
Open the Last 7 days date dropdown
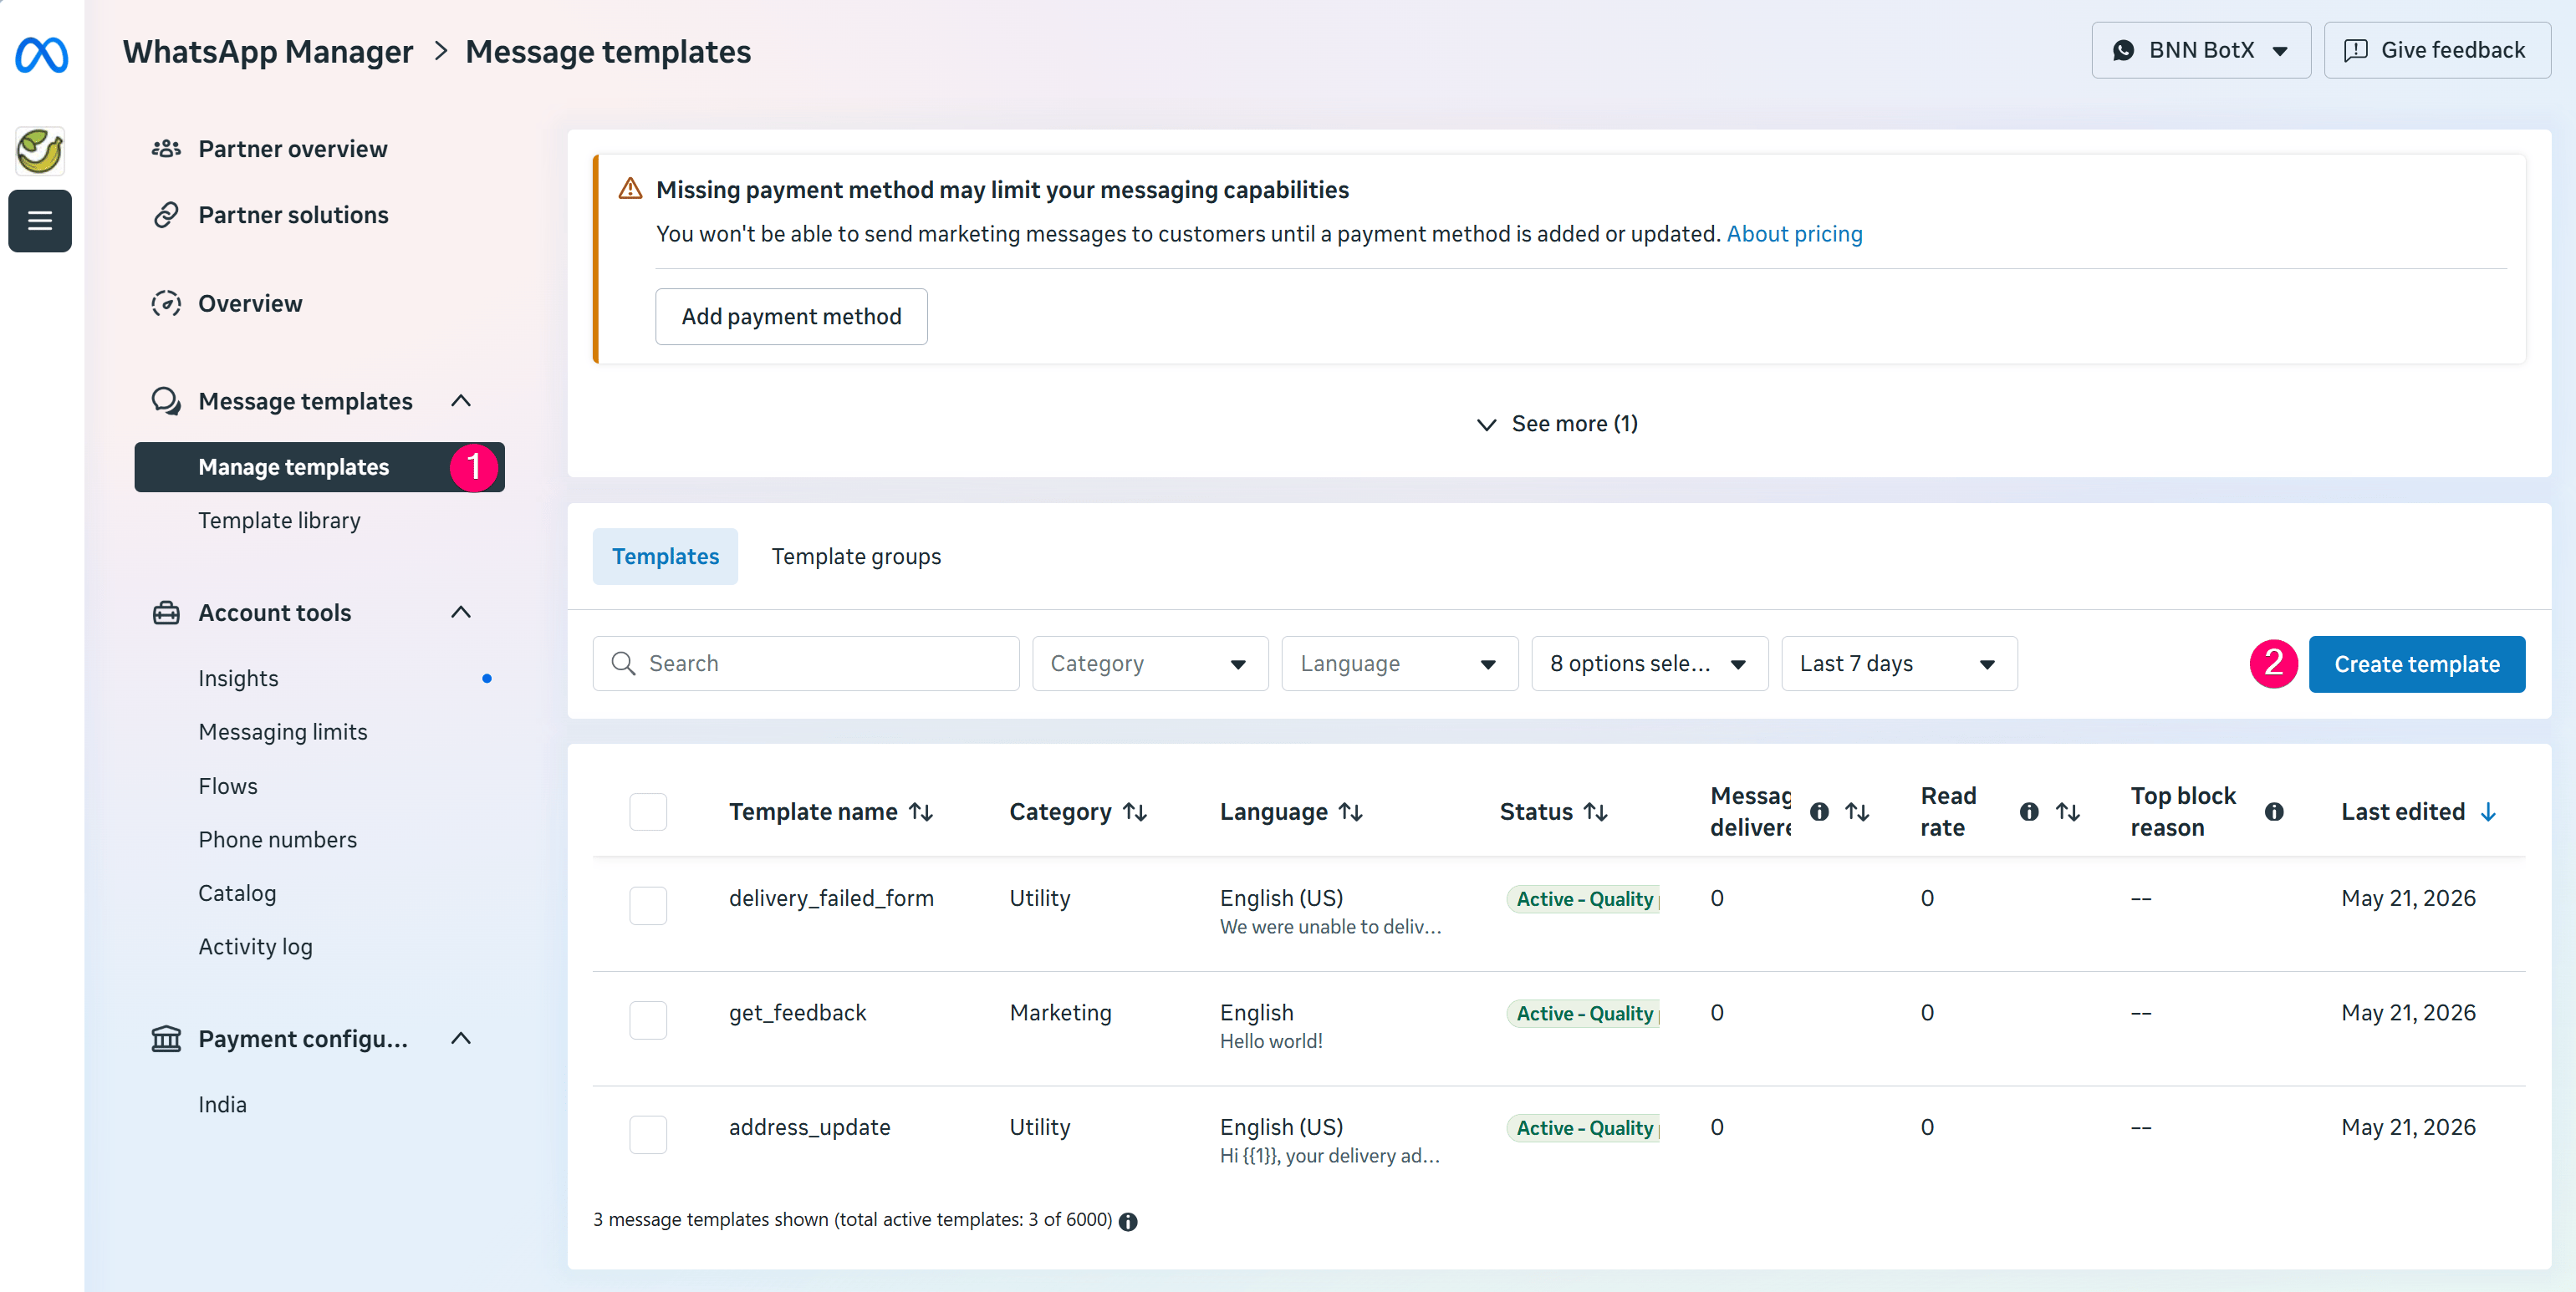[1899, 664]
